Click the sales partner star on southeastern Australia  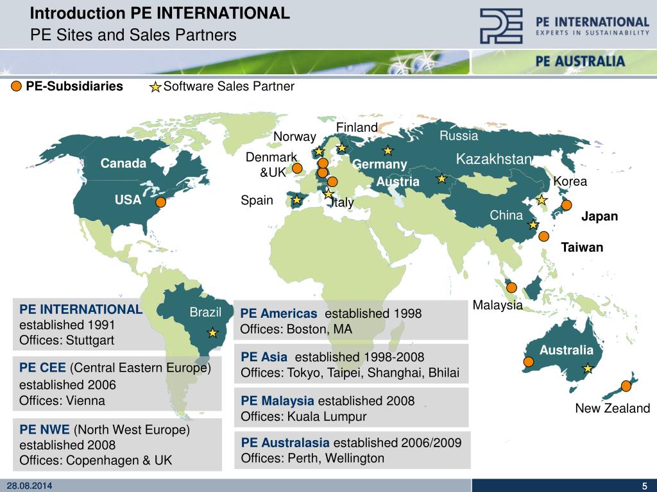click(x=588, y=368)
